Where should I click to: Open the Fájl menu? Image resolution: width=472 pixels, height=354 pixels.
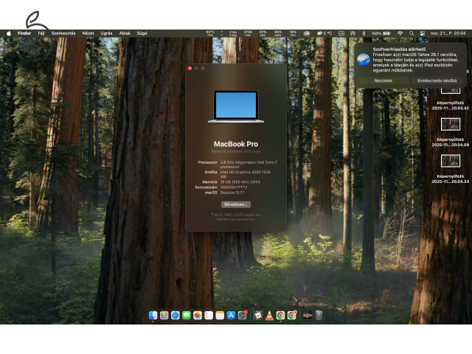click(41, 33)
